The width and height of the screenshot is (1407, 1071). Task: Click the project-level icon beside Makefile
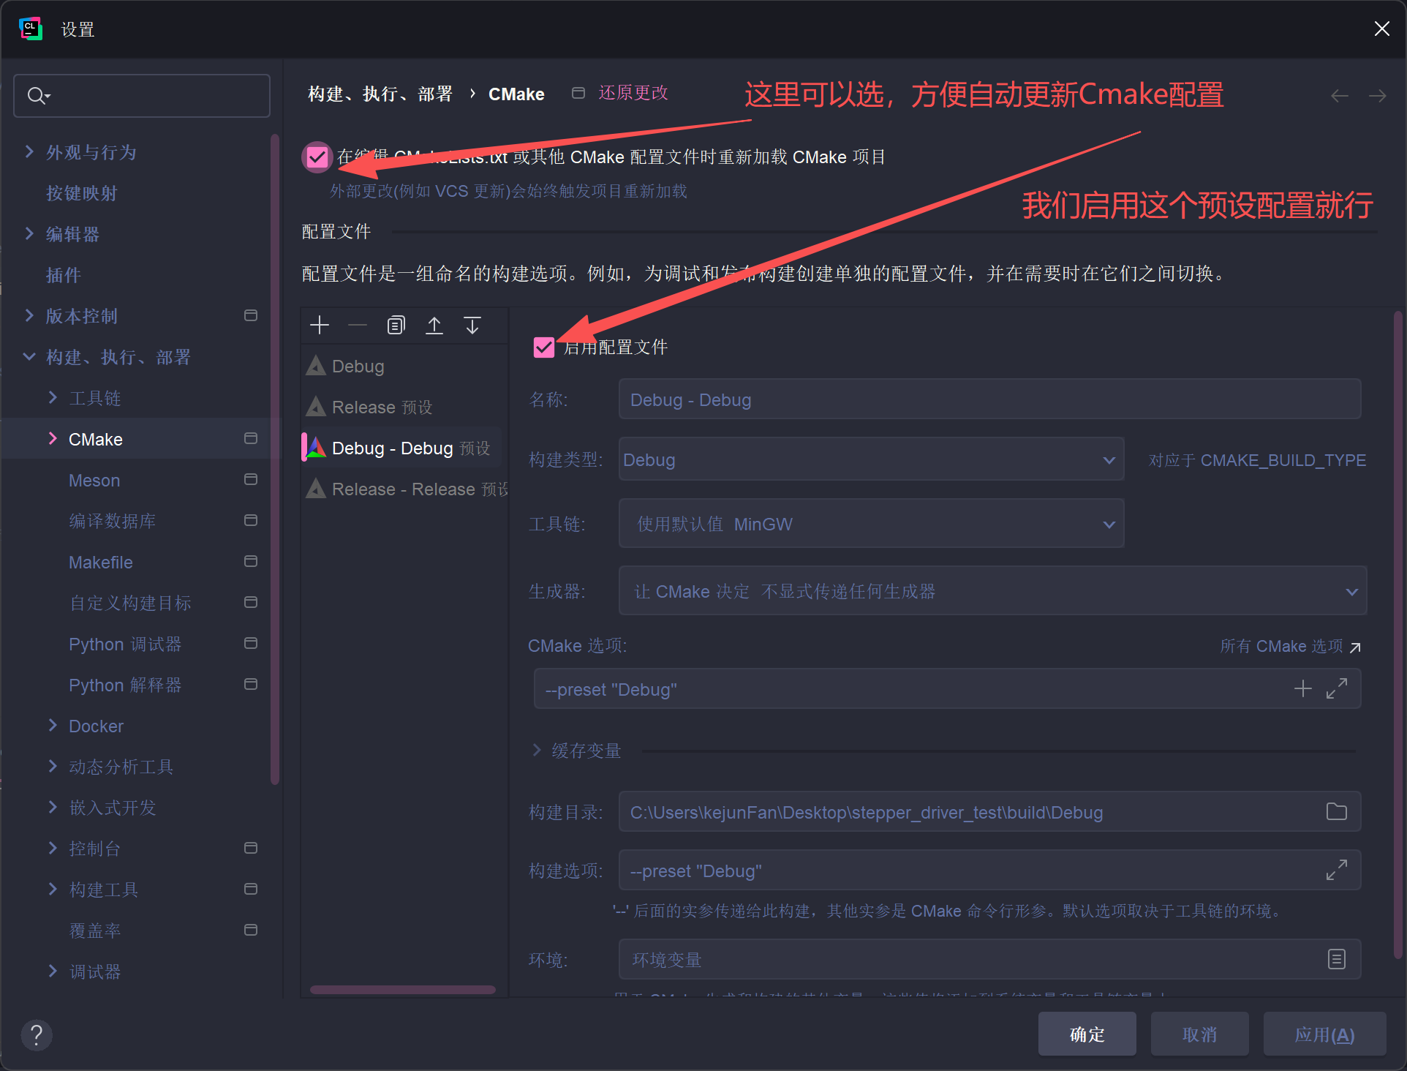click(251, 561)
